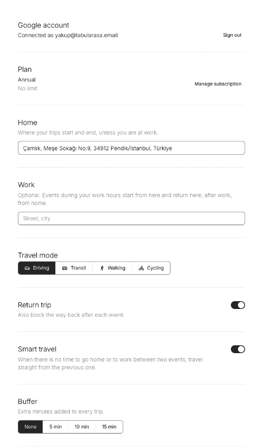Turn off the Smart travel switch

[x=238, y=350]
